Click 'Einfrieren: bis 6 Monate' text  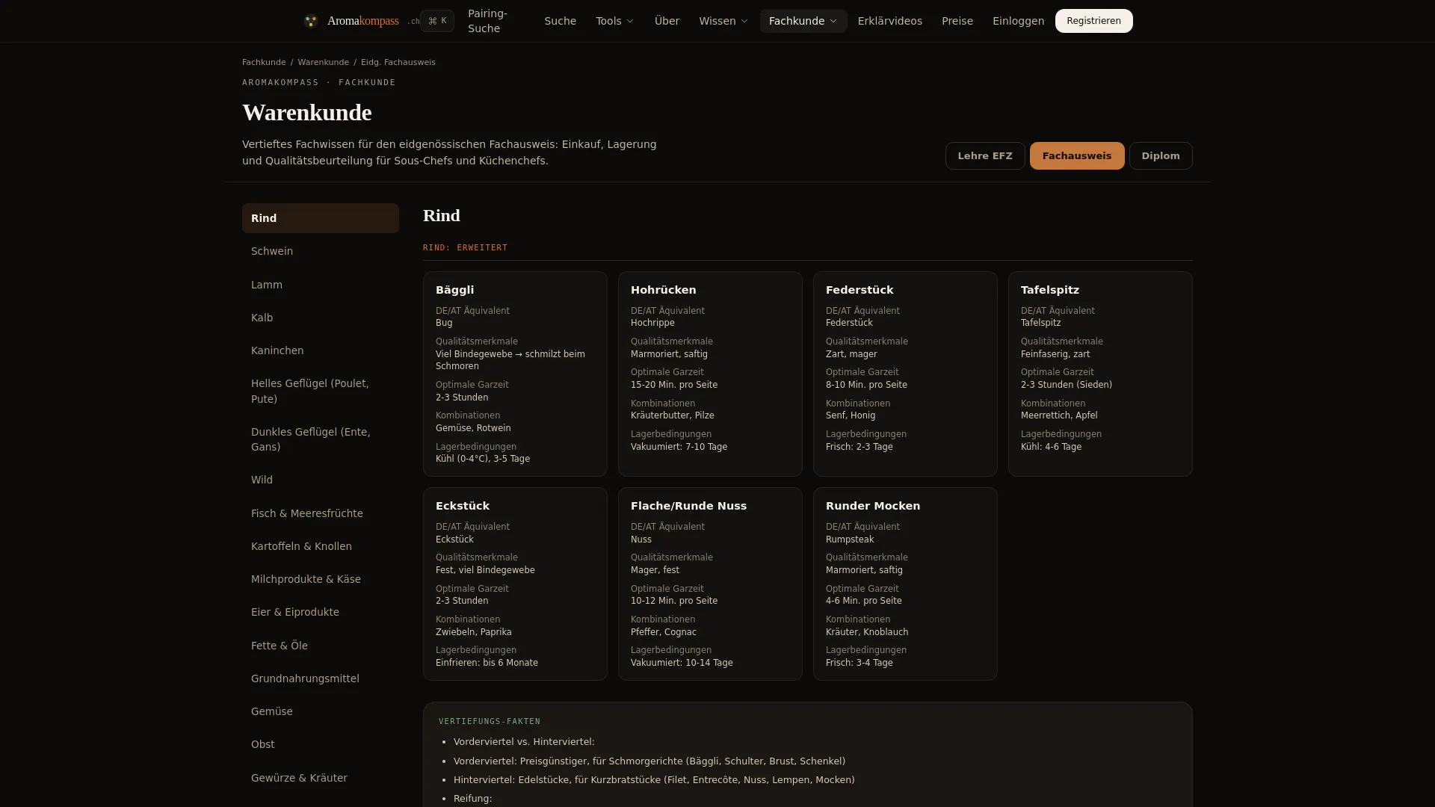487,663
